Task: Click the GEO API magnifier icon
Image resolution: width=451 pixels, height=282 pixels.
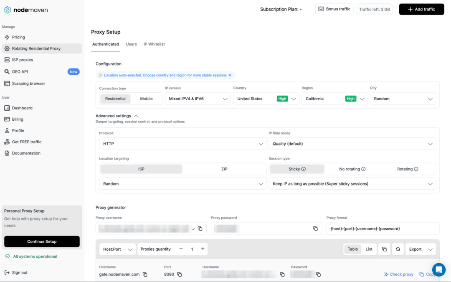Action: 7,72
